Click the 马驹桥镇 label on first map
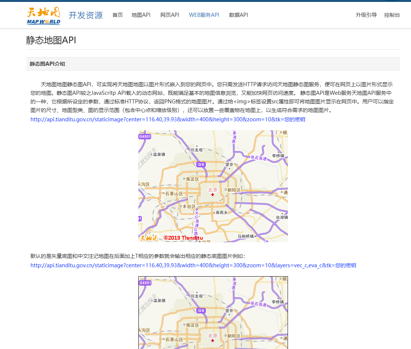 click(246, 236)
